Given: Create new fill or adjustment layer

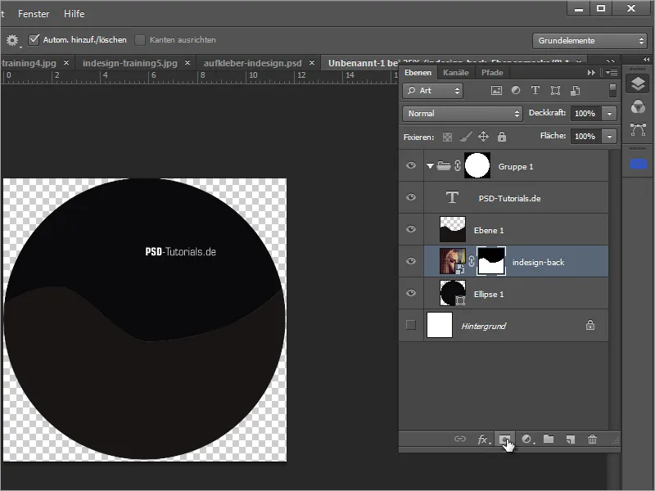Looking at the screenshot, I should [x=527, y=439].
